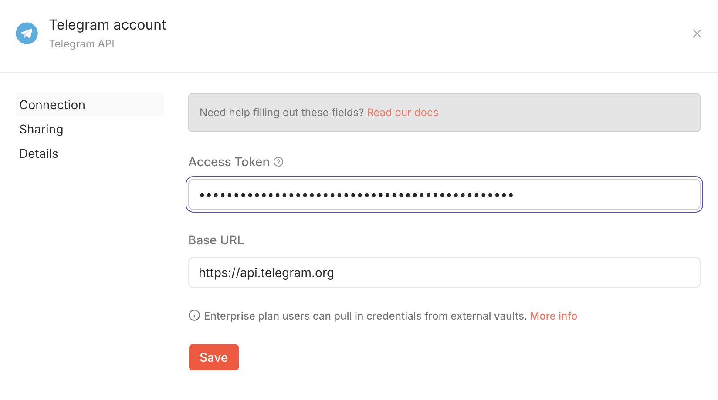This screenshot has height=400, width=718.
Task: Click the Base URL label text
Action: [216, 240]
